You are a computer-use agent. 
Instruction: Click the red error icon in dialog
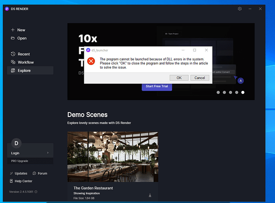click(x=91, y=61)
